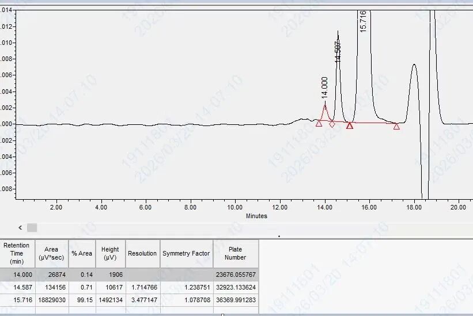Click the Minutes x-axis label
This screenshot has height=316, width=473.
click(256, 216)
